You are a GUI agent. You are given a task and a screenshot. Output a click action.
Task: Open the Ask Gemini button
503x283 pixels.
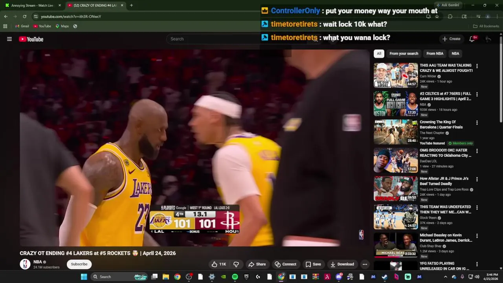[x=448, y=5]
